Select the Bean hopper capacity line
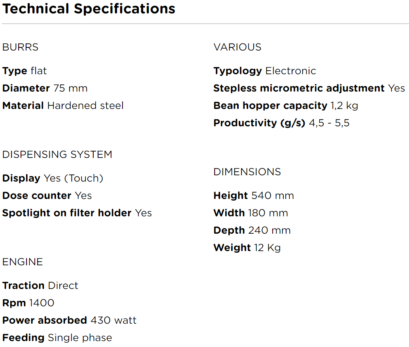409x347 pixels. pyautogui.click(x=286, y=106)
